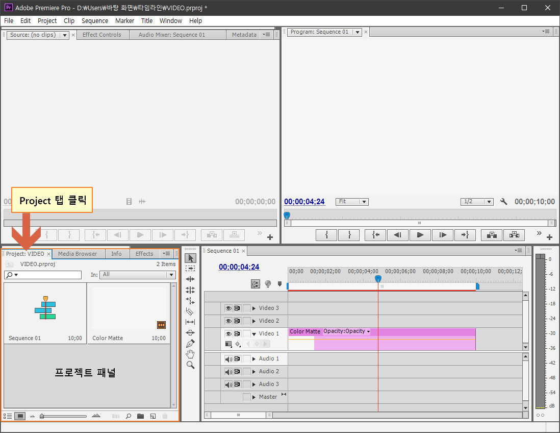The width and height of the screenshot is (560, 433).
Task: Create New Bin folder icon
Action: [x=140, y=416]
